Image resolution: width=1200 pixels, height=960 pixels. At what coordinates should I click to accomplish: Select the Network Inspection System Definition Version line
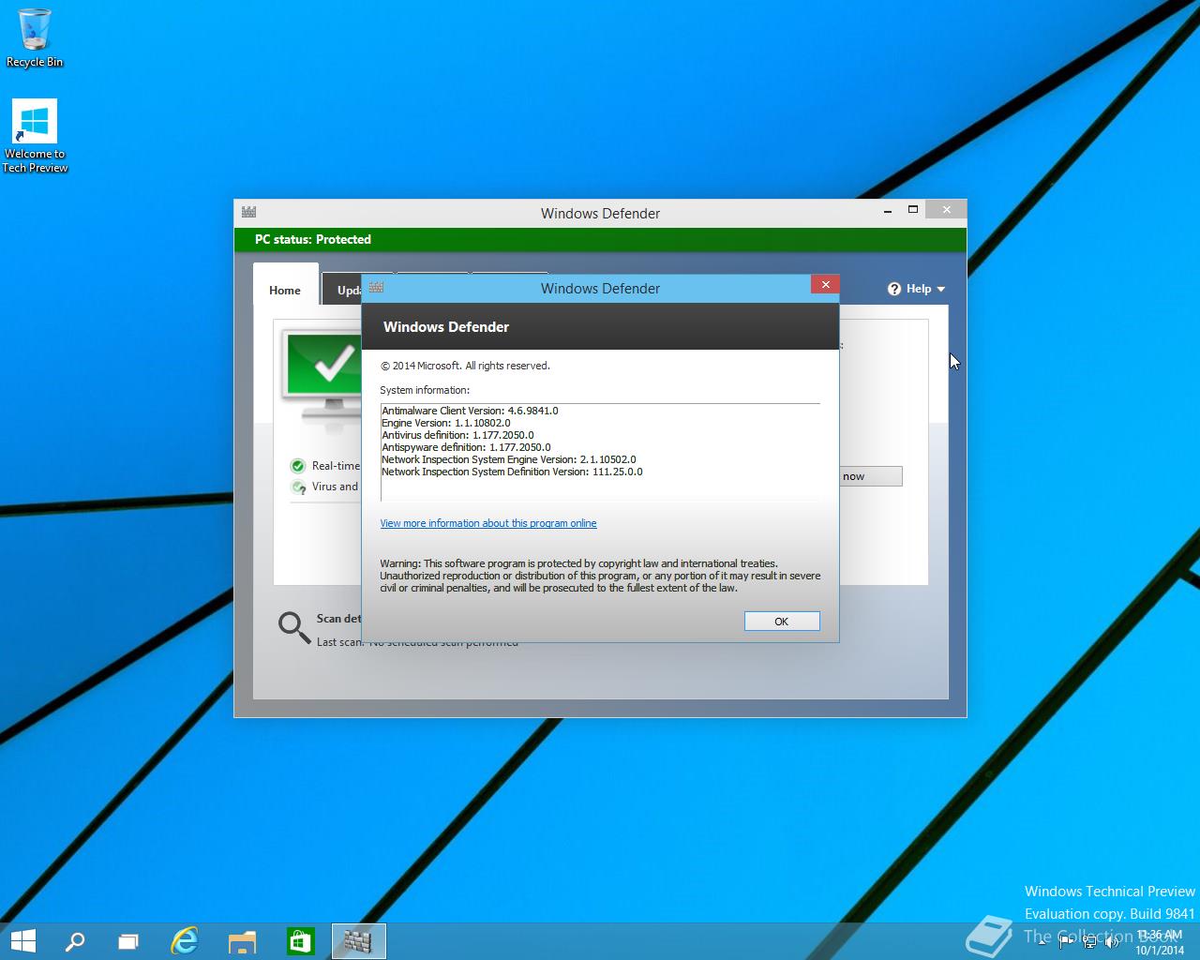pyautogui.click(x=512, y=472)
